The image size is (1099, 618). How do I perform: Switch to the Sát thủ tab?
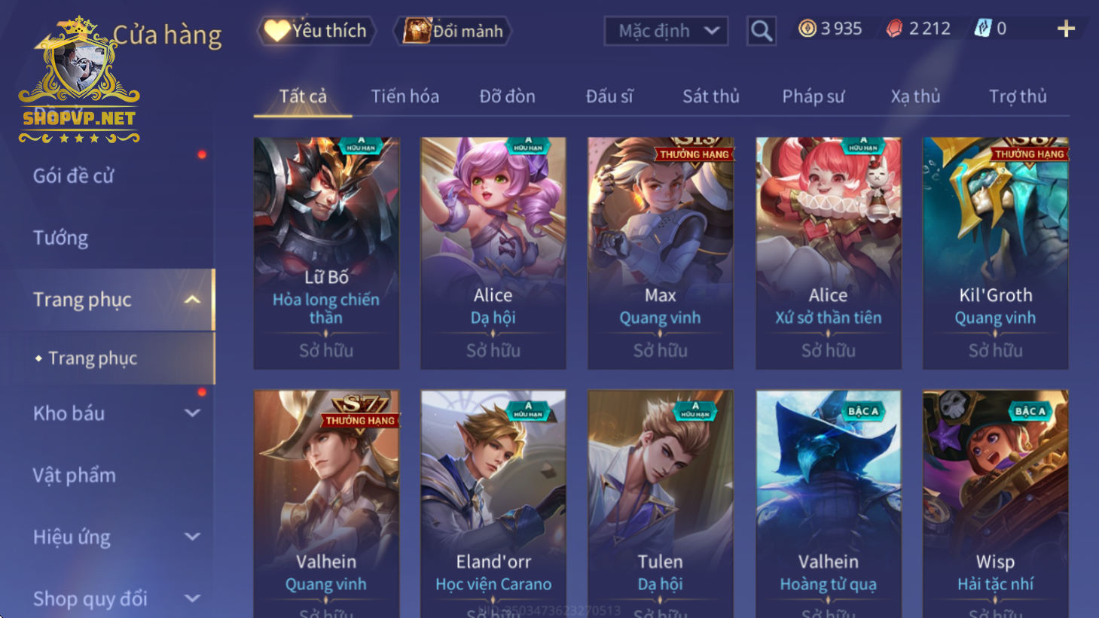(x=711, y=96)
